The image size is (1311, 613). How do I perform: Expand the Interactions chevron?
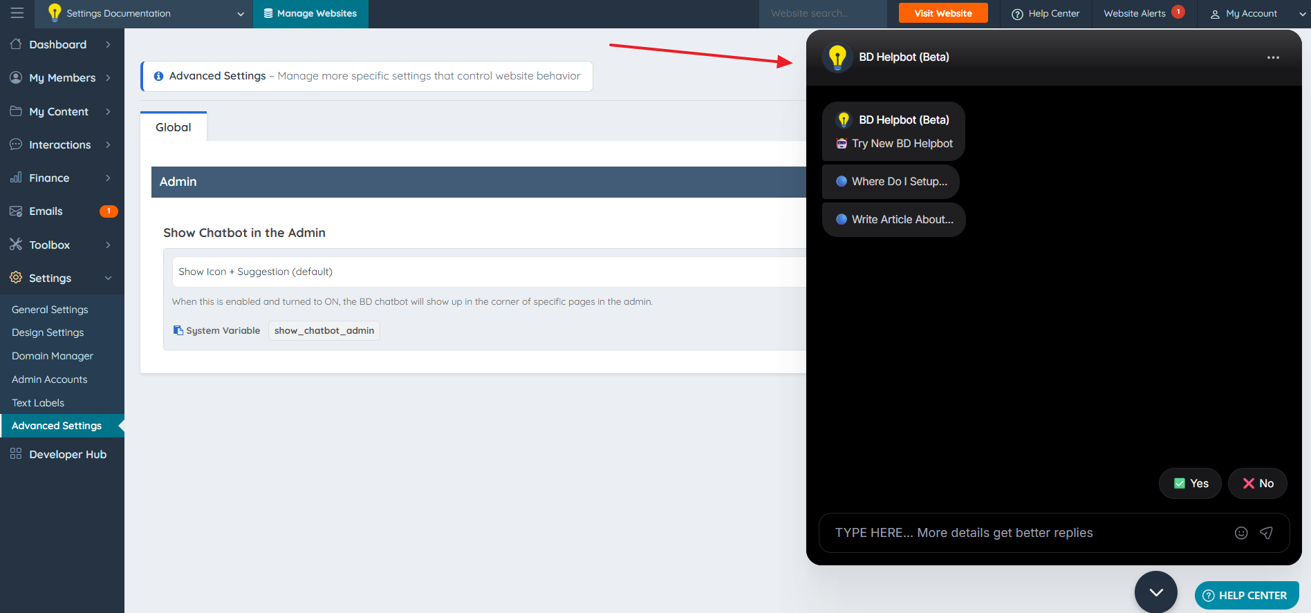[109, 144]
